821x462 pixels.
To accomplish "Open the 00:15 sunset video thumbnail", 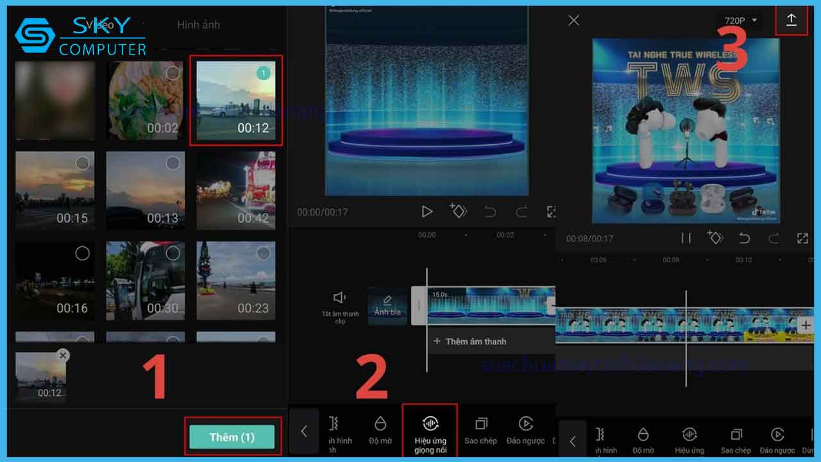I will (55, 191).
